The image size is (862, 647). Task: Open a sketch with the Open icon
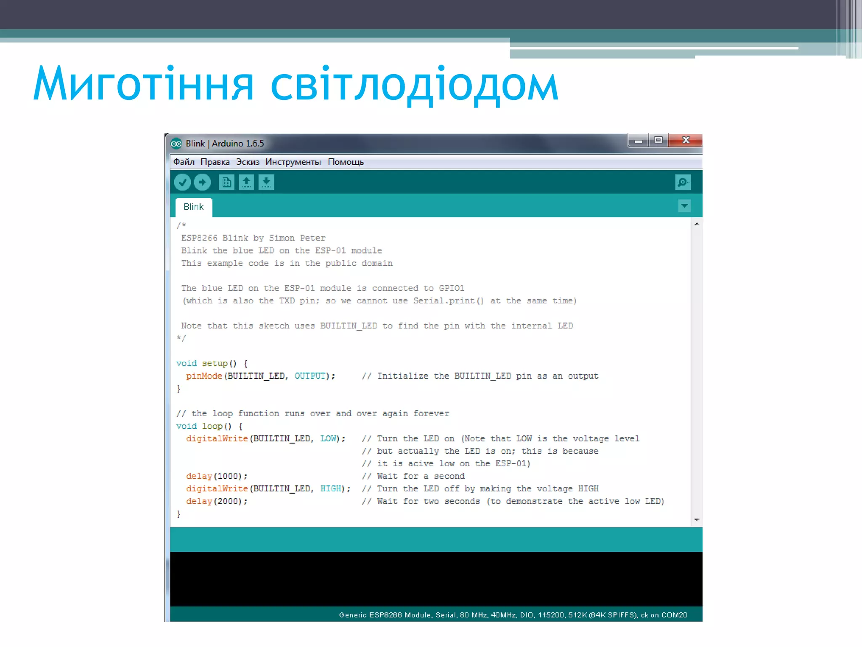(246, 182)
